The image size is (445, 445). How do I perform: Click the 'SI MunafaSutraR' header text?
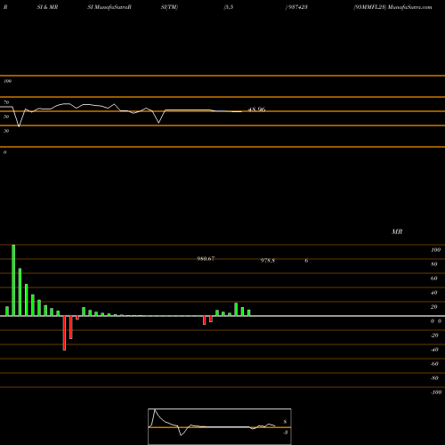tap(109, 7)
